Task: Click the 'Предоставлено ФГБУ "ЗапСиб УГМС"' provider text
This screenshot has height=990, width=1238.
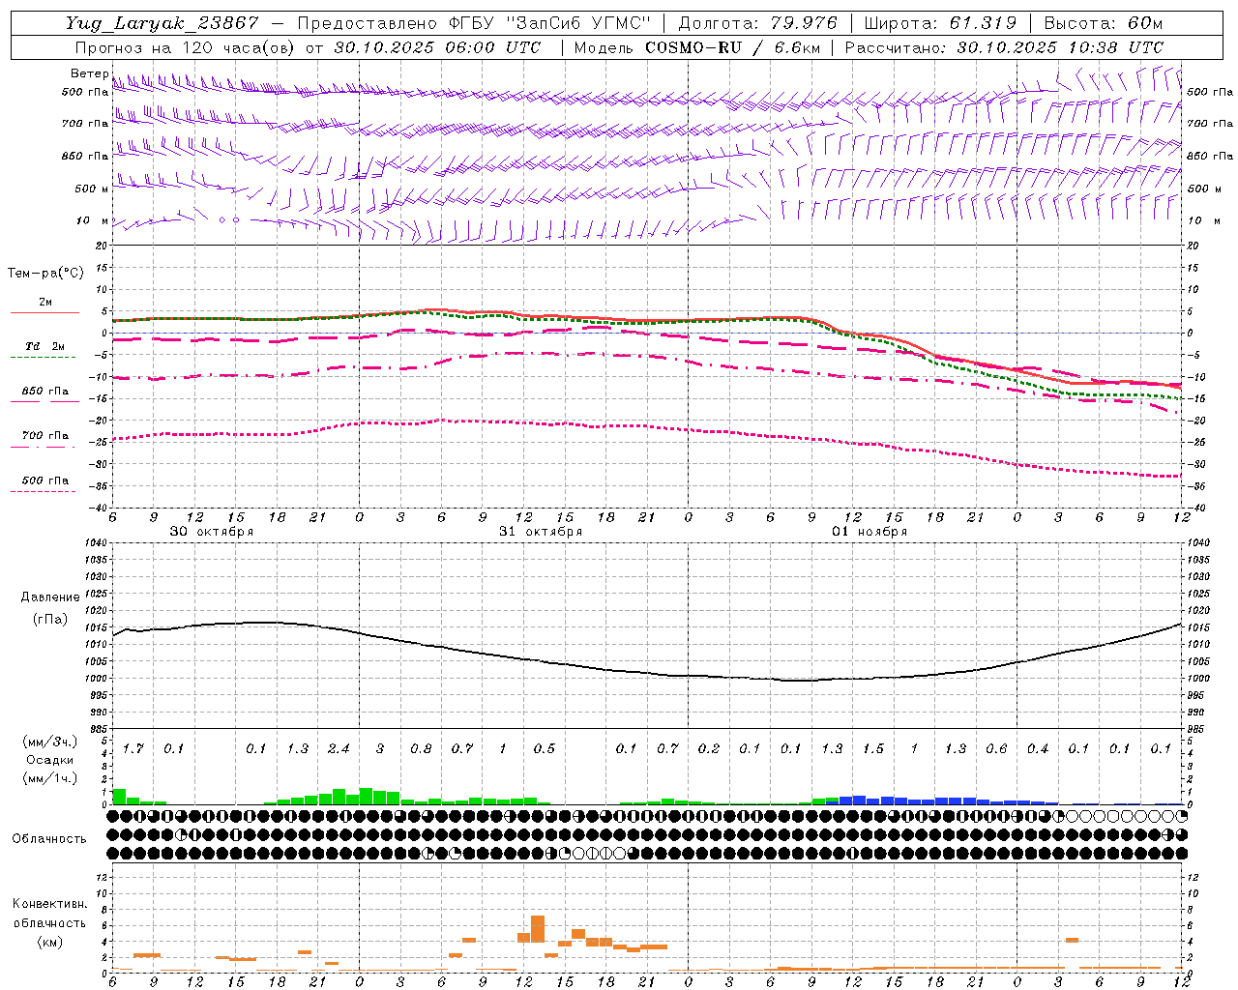Action: (474, 23)
